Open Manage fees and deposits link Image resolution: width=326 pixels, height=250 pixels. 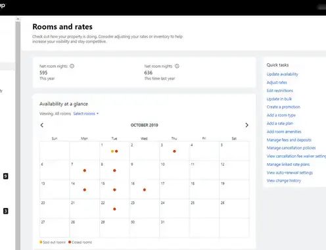click(x=289, y=140)
